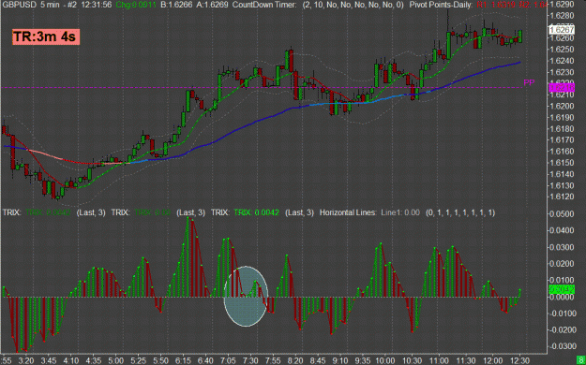The width and height of the screenshot is (586, 365).
Task: Click the "-0.0300" TRIX axis label
Action: click(563, 346)
